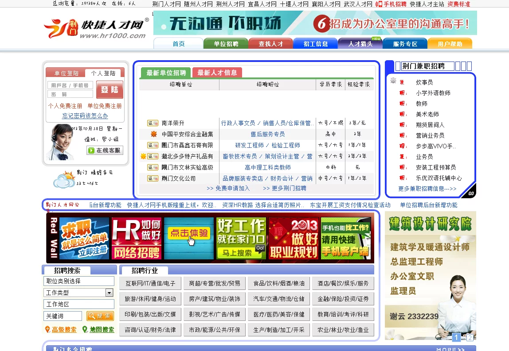This screenshot has height=351, width=509.
Task: Click the weather sun-and-cloud icon
Action: click(x=63, y=179)
